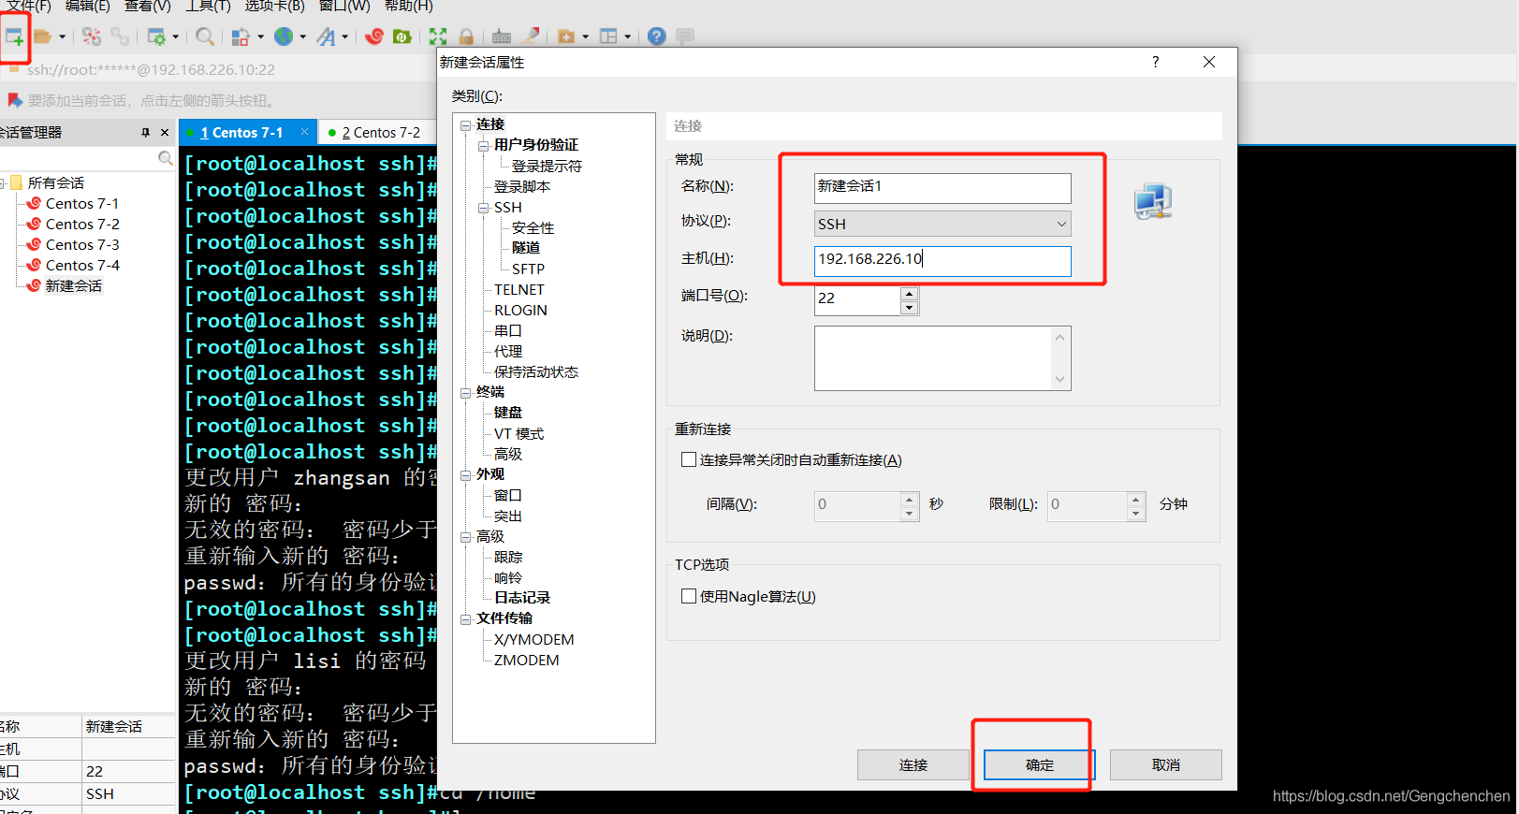Click the window layout toolbar icon
This screenshot has width=1519, height=814.
pyautogui.click(x=608, y=36)
